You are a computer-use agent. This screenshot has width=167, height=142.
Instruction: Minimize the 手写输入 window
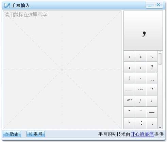(150, 5)
